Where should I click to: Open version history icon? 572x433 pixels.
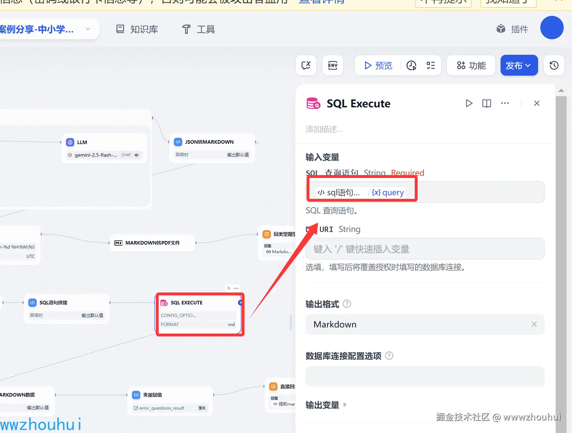pos(554,65)
